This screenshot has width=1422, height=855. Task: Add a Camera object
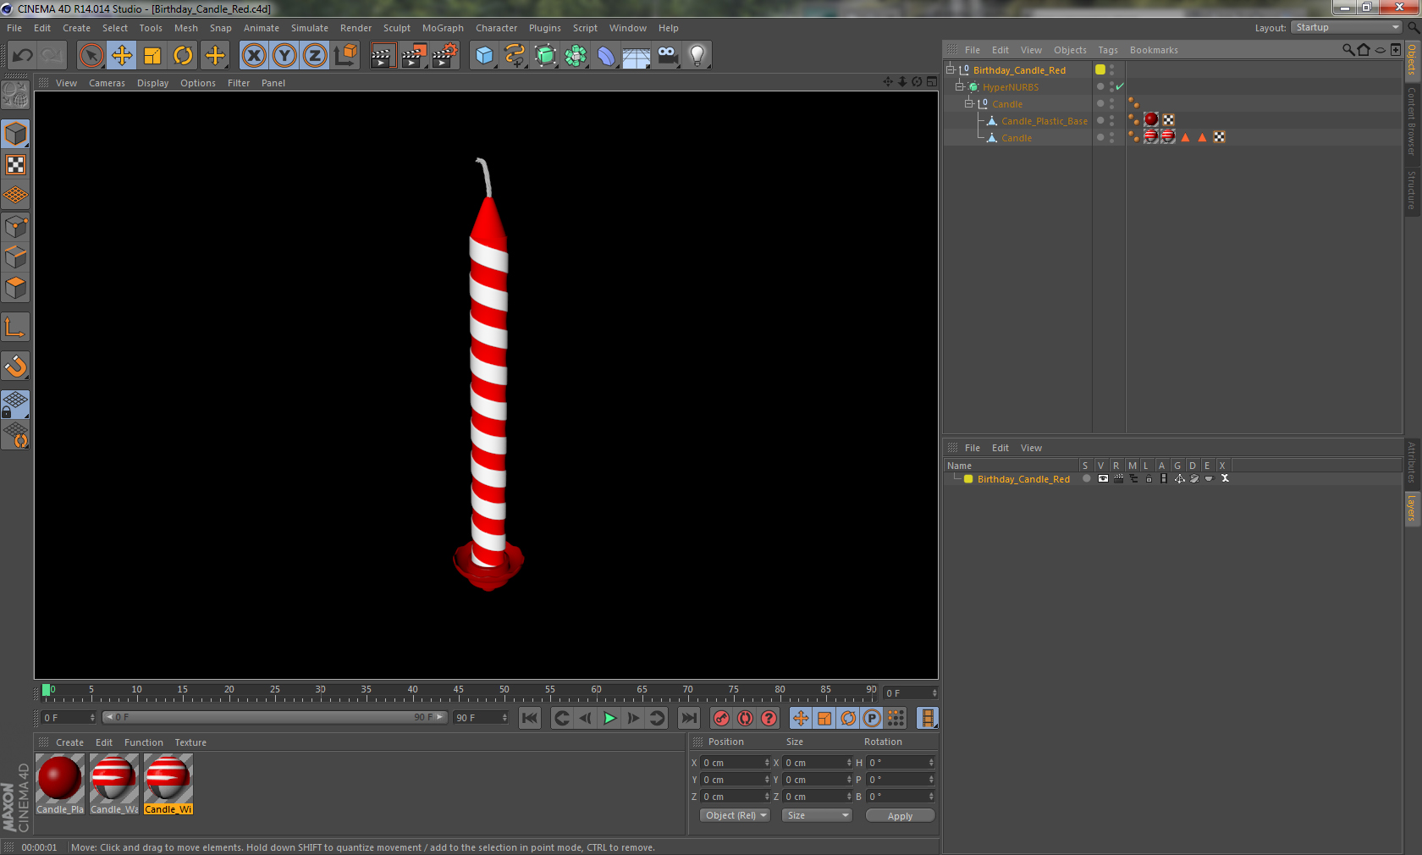click(667, 56)
